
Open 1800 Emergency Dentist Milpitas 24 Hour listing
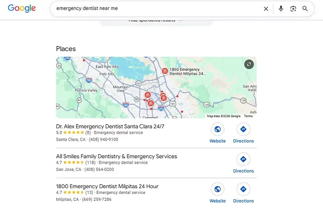107,186
